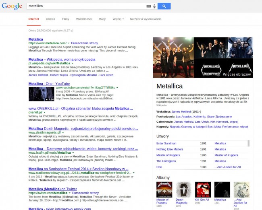The image size is (262, 210).
Task: Open www.OVERKILL.pl fan club result
Action: [81, 109]
